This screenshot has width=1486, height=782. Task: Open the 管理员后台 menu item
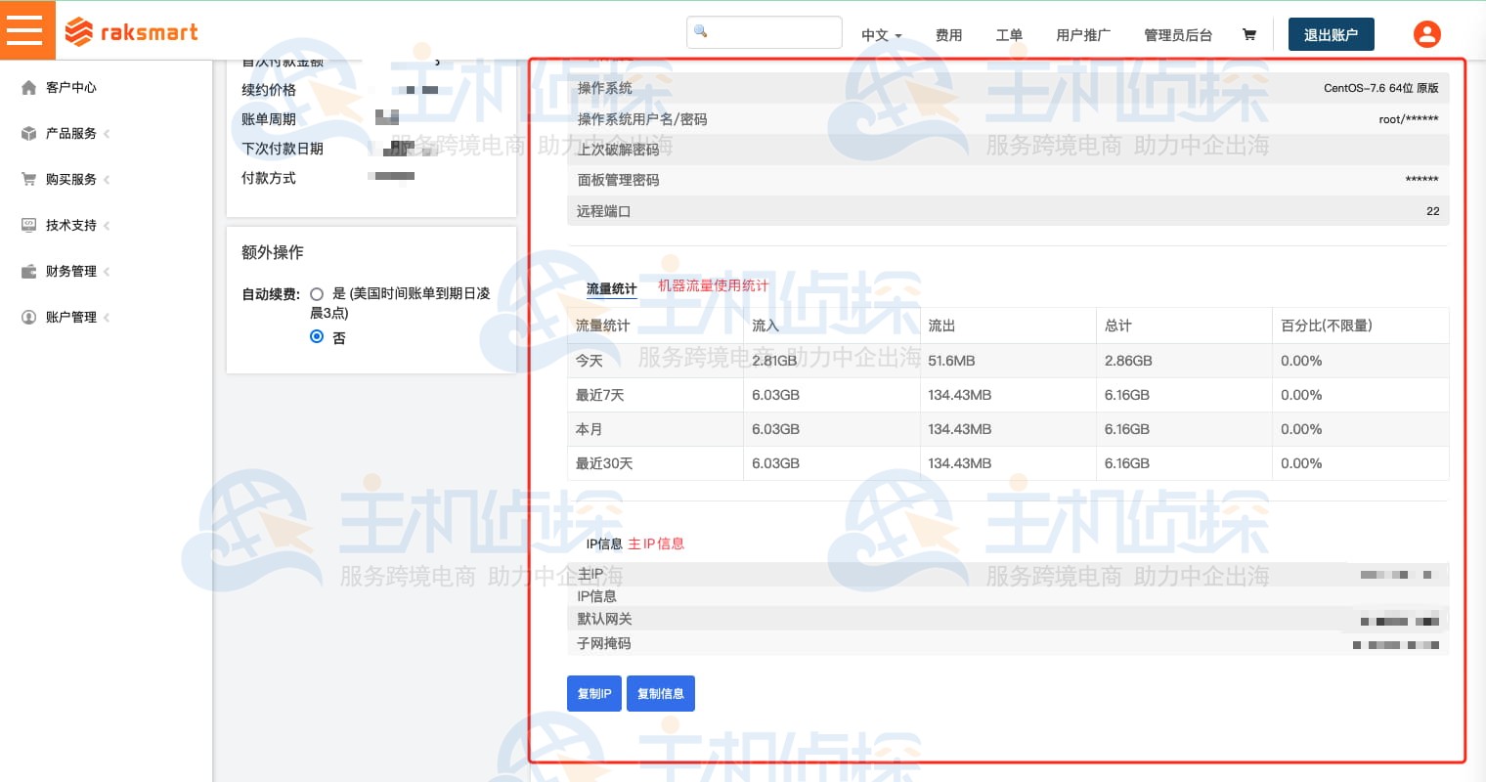coord(1178,35)
